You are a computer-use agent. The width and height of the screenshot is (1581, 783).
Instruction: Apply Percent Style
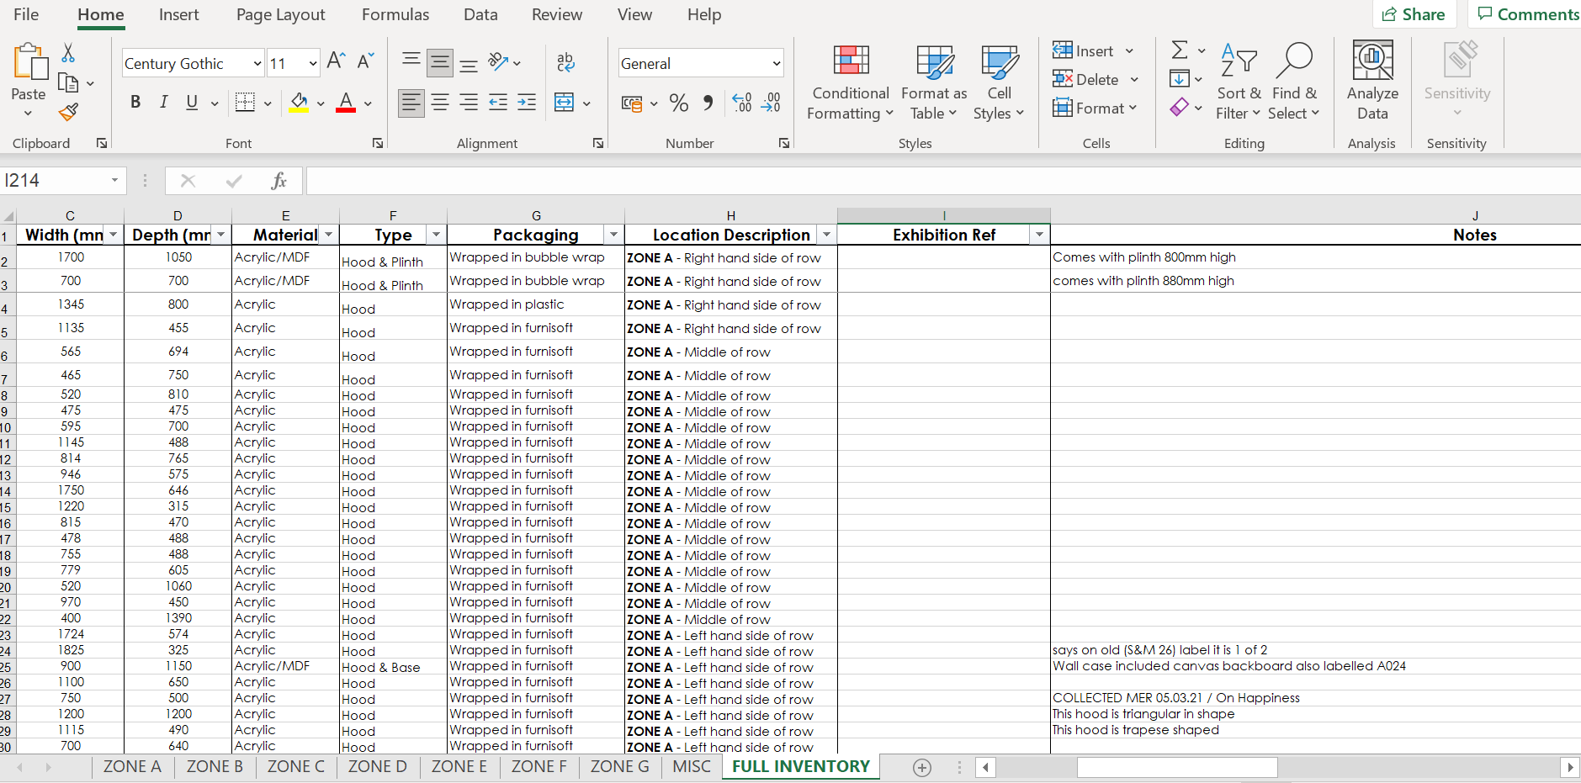coord(679,103)
